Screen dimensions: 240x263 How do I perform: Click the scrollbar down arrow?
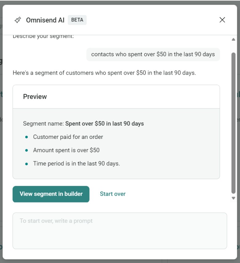(234, 198)
